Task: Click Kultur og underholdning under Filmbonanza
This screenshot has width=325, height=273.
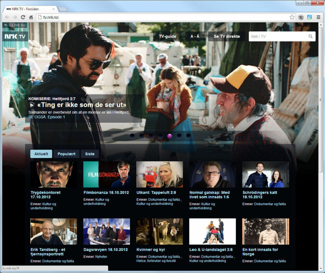Action: [x=96, y=202]
